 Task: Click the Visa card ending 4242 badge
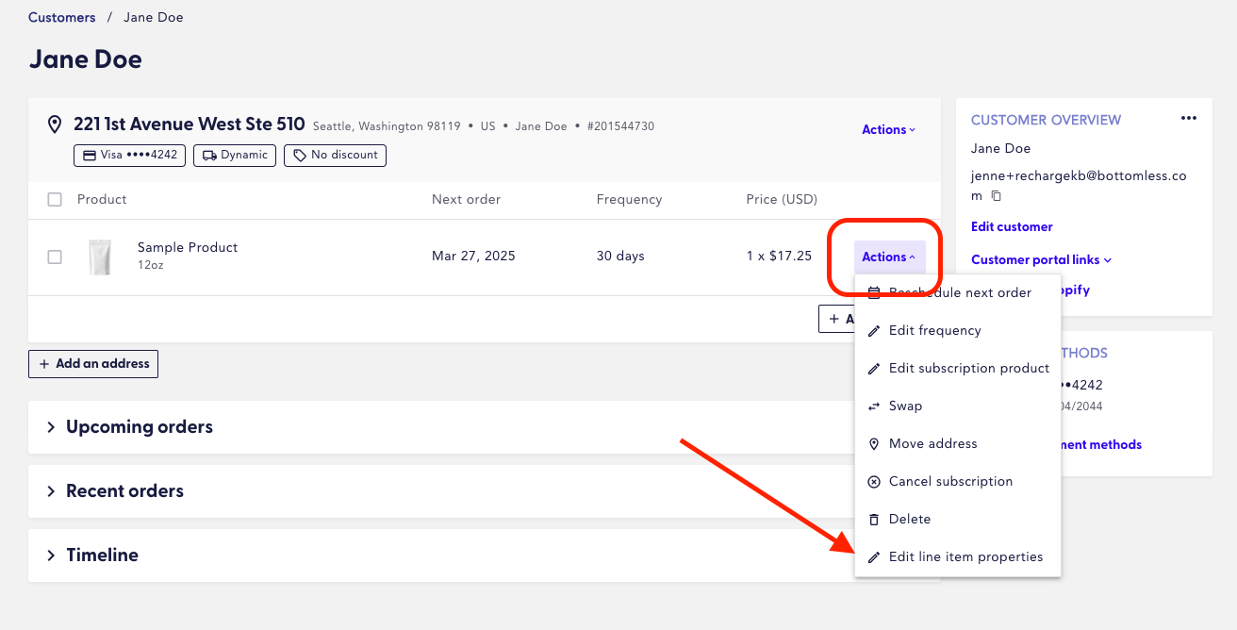tap(130, 155)
